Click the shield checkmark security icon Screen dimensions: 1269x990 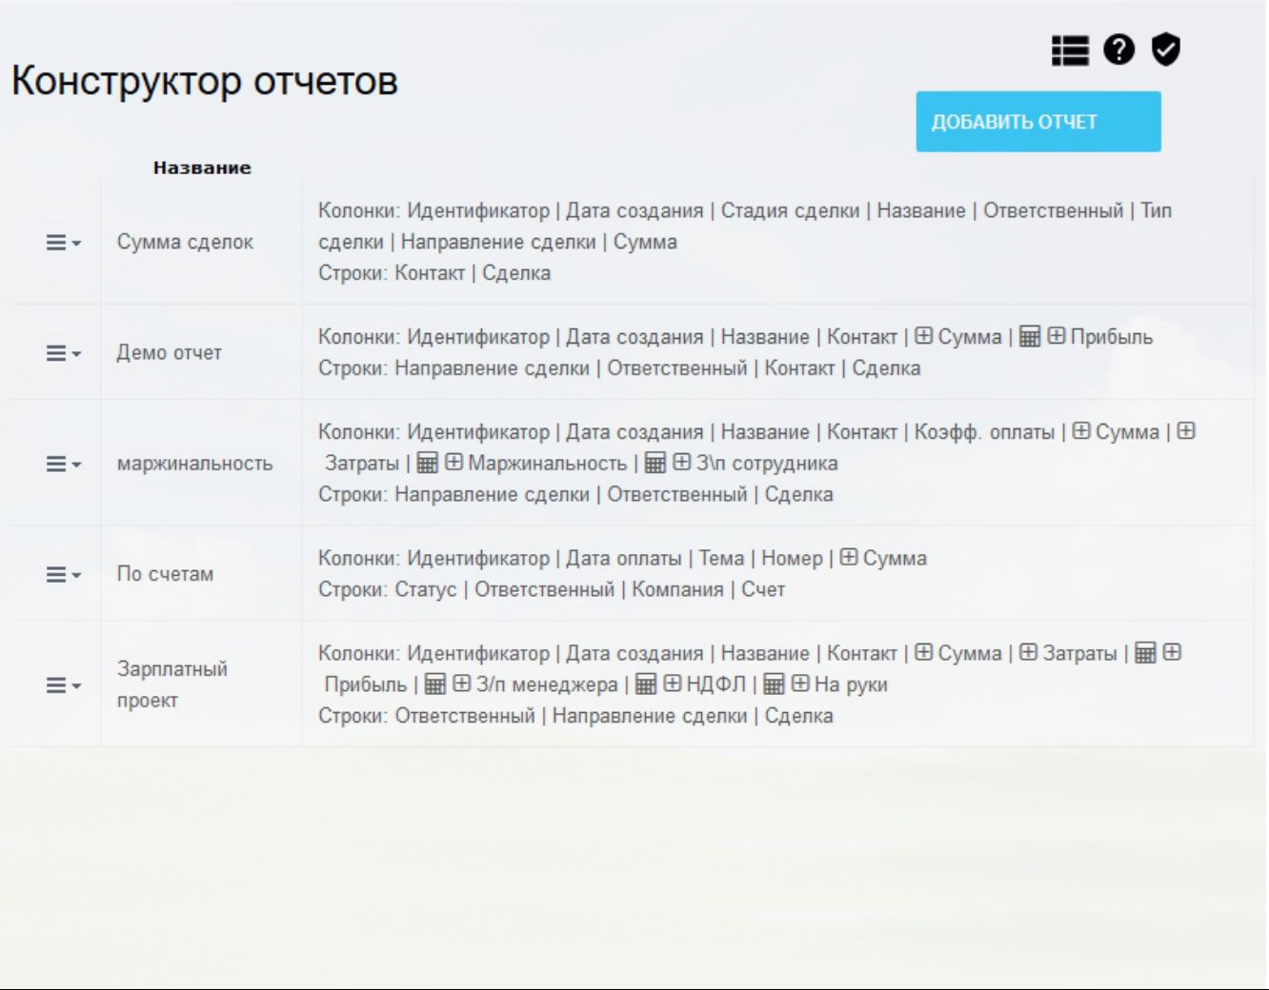[1164, 49]
